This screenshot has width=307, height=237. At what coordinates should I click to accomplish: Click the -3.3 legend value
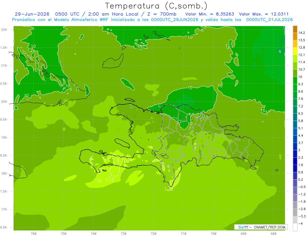click(x=302, y=216)
